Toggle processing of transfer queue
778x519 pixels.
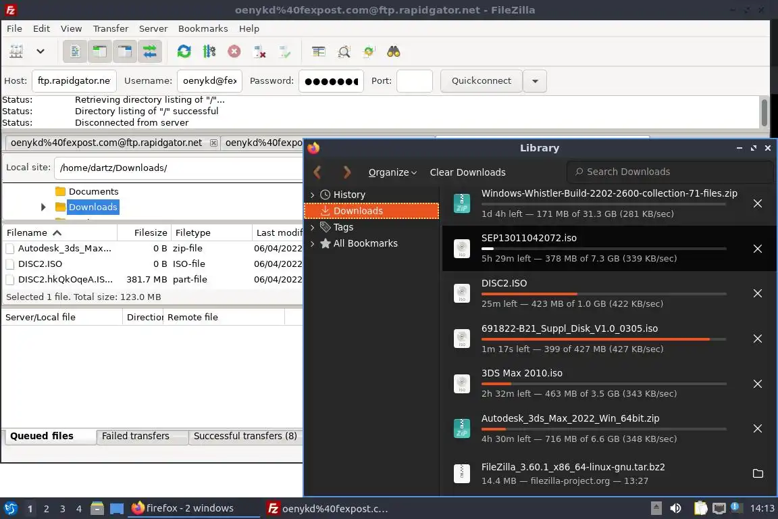point(209,51)
